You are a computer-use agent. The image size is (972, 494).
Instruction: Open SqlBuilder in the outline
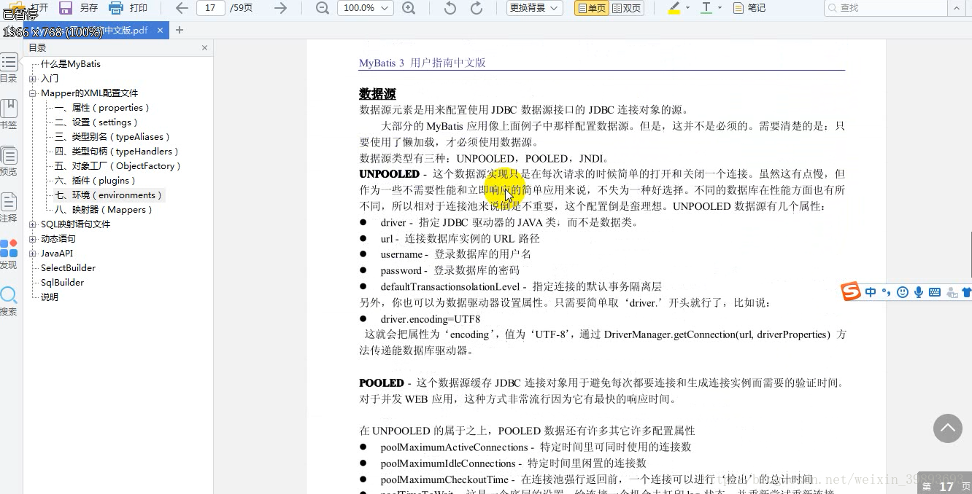point(62,283)
